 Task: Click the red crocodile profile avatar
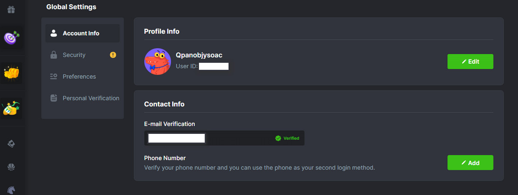(157, 62)
